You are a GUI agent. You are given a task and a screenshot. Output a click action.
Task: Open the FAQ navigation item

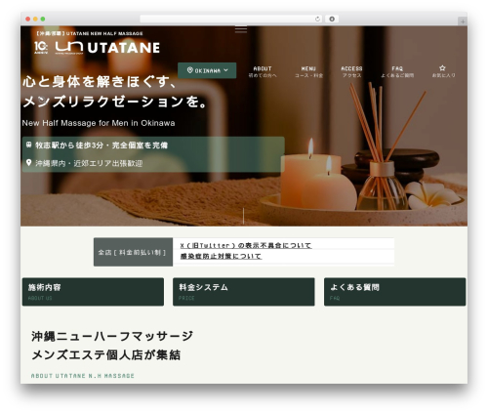click(x=397, y=71)
